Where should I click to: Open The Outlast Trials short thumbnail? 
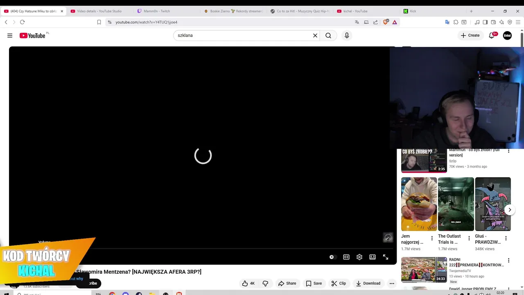tap(456, 204)
